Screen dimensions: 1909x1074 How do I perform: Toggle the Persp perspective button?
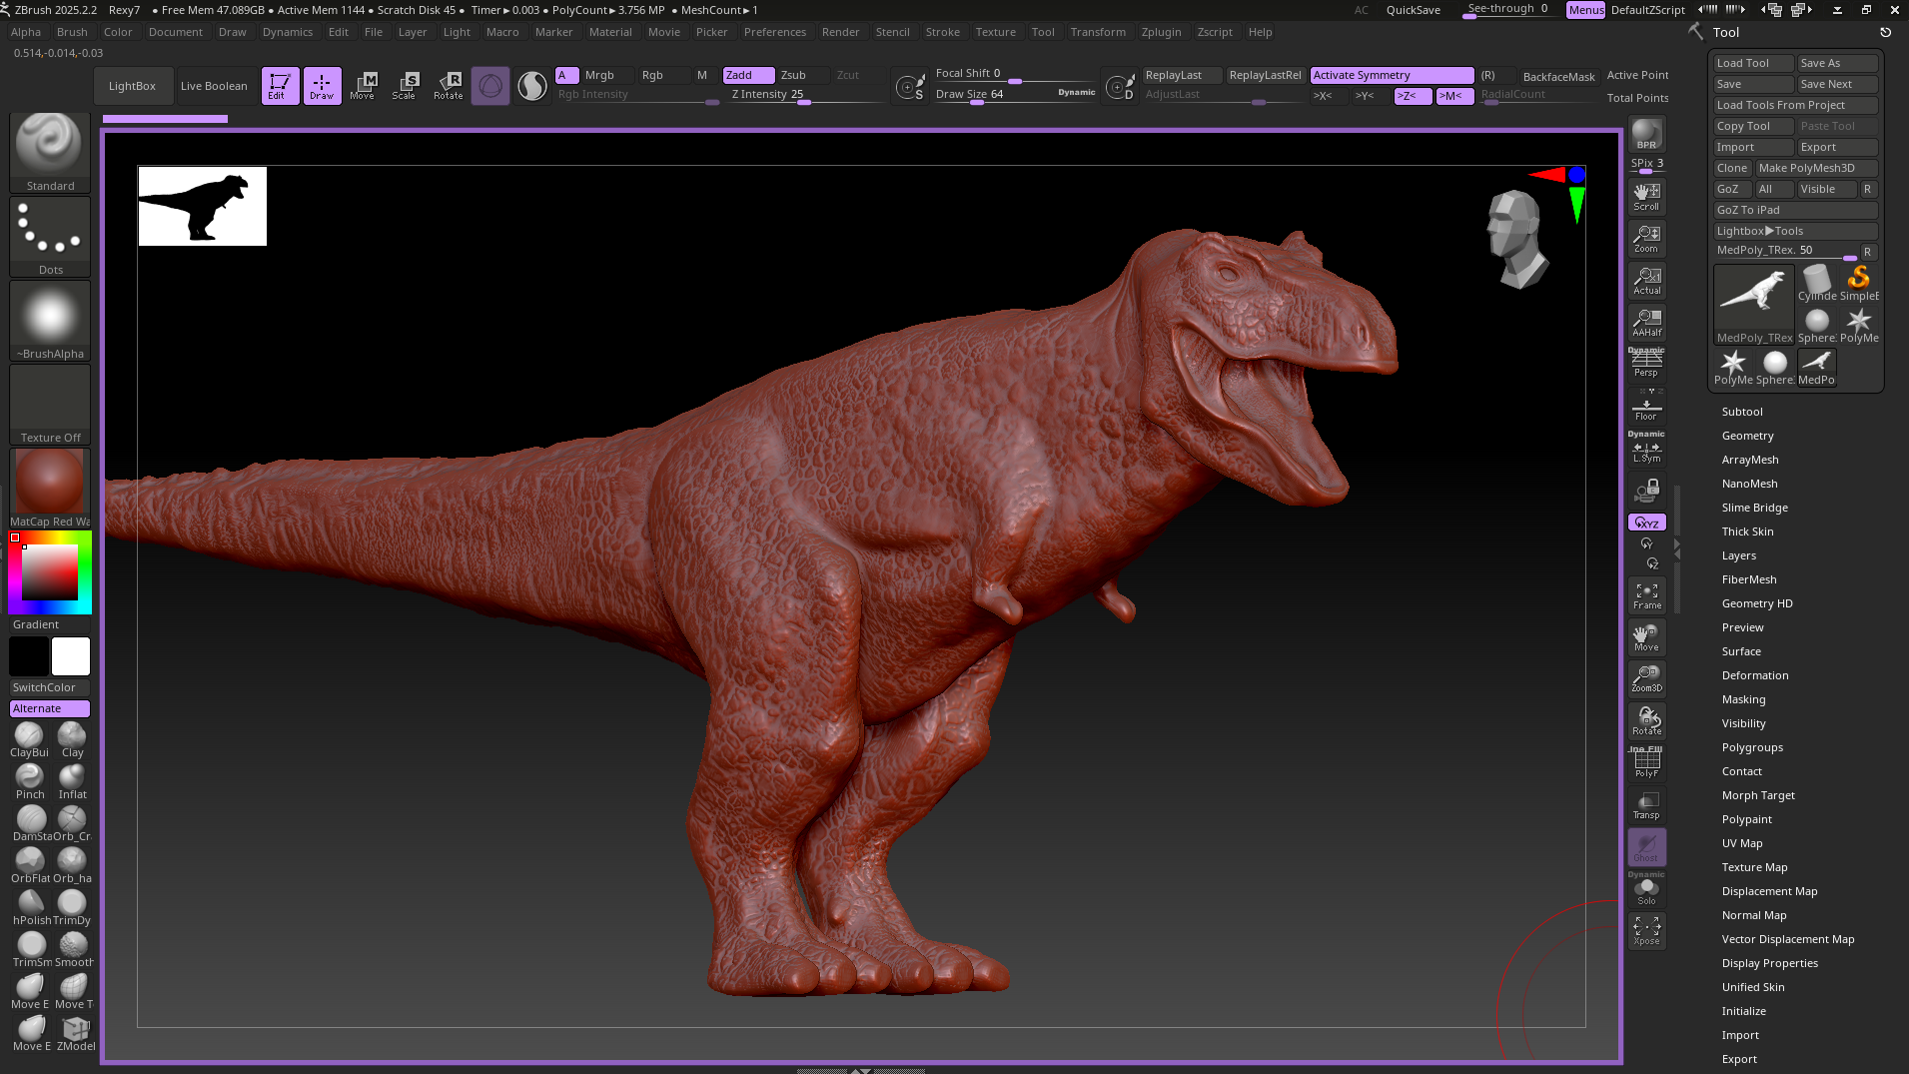coord(1646,363)
